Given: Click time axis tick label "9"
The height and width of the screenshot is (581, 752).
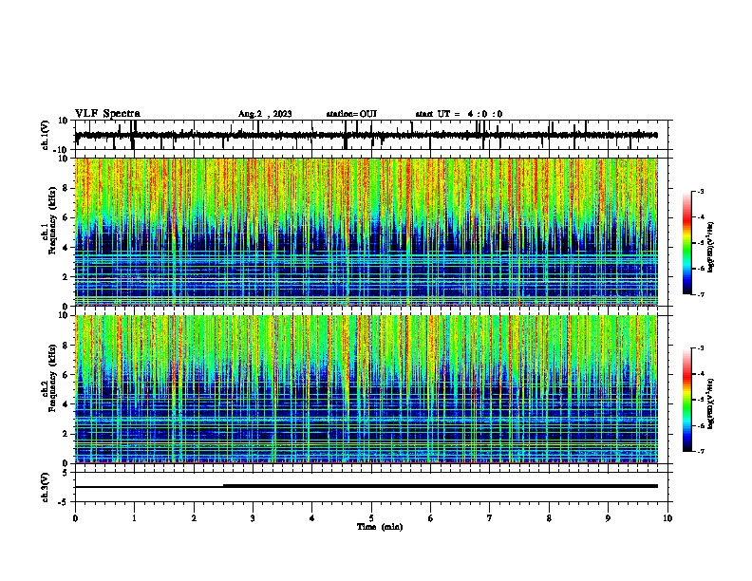Looking at the screenshot, I should click(x=608, y=518).
